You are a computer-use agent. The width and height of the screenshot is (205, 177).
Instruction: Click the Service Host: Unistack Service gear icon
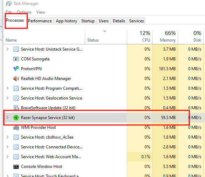[x=16, y=49]
